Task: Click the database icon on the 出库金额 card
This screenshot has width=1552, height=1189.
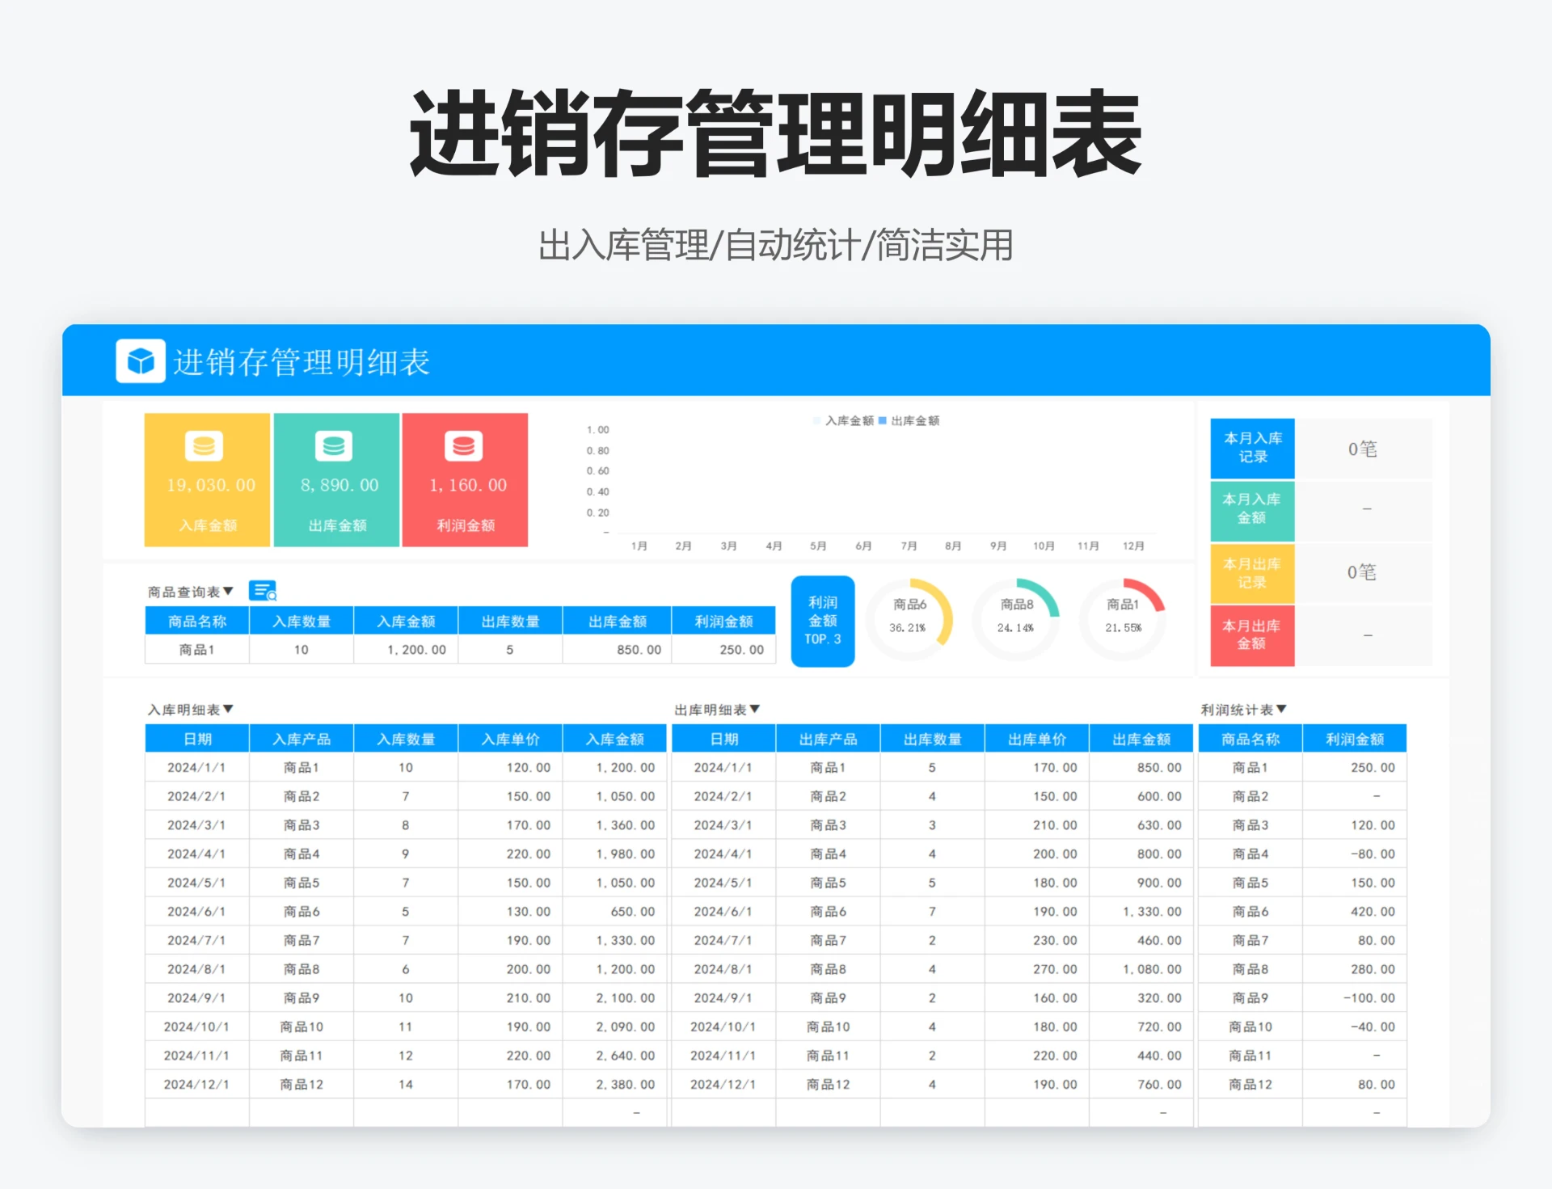Action: coord(335,446)
